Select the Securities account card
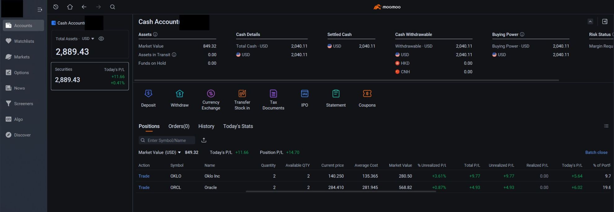 pyautogui.click(x=90, y=76)
